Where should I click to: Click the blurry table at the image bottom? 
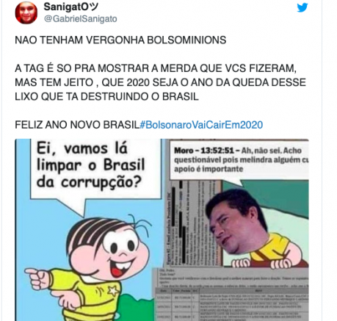(x=231, y=303)
